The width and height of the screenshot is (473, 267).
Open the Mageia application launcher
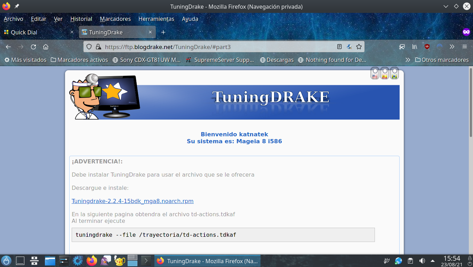pyautogui.click(x=6, y=260)
